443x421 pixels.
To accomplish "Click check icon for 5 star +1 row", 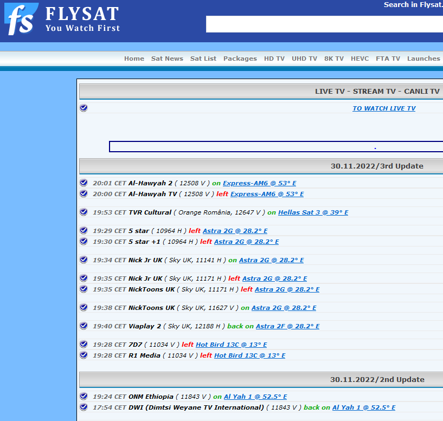I will click(x=84, y=241).
